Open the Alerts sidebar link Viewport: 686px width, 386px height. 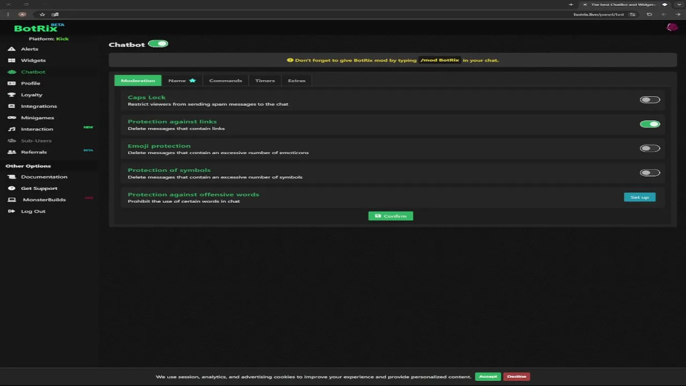coord(29,49)
